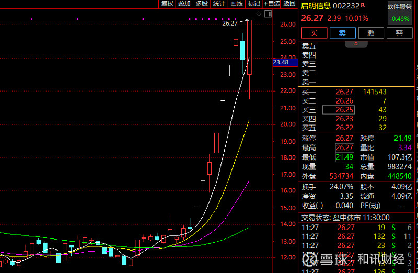Click 返回 to go back

tap(289, 4)
